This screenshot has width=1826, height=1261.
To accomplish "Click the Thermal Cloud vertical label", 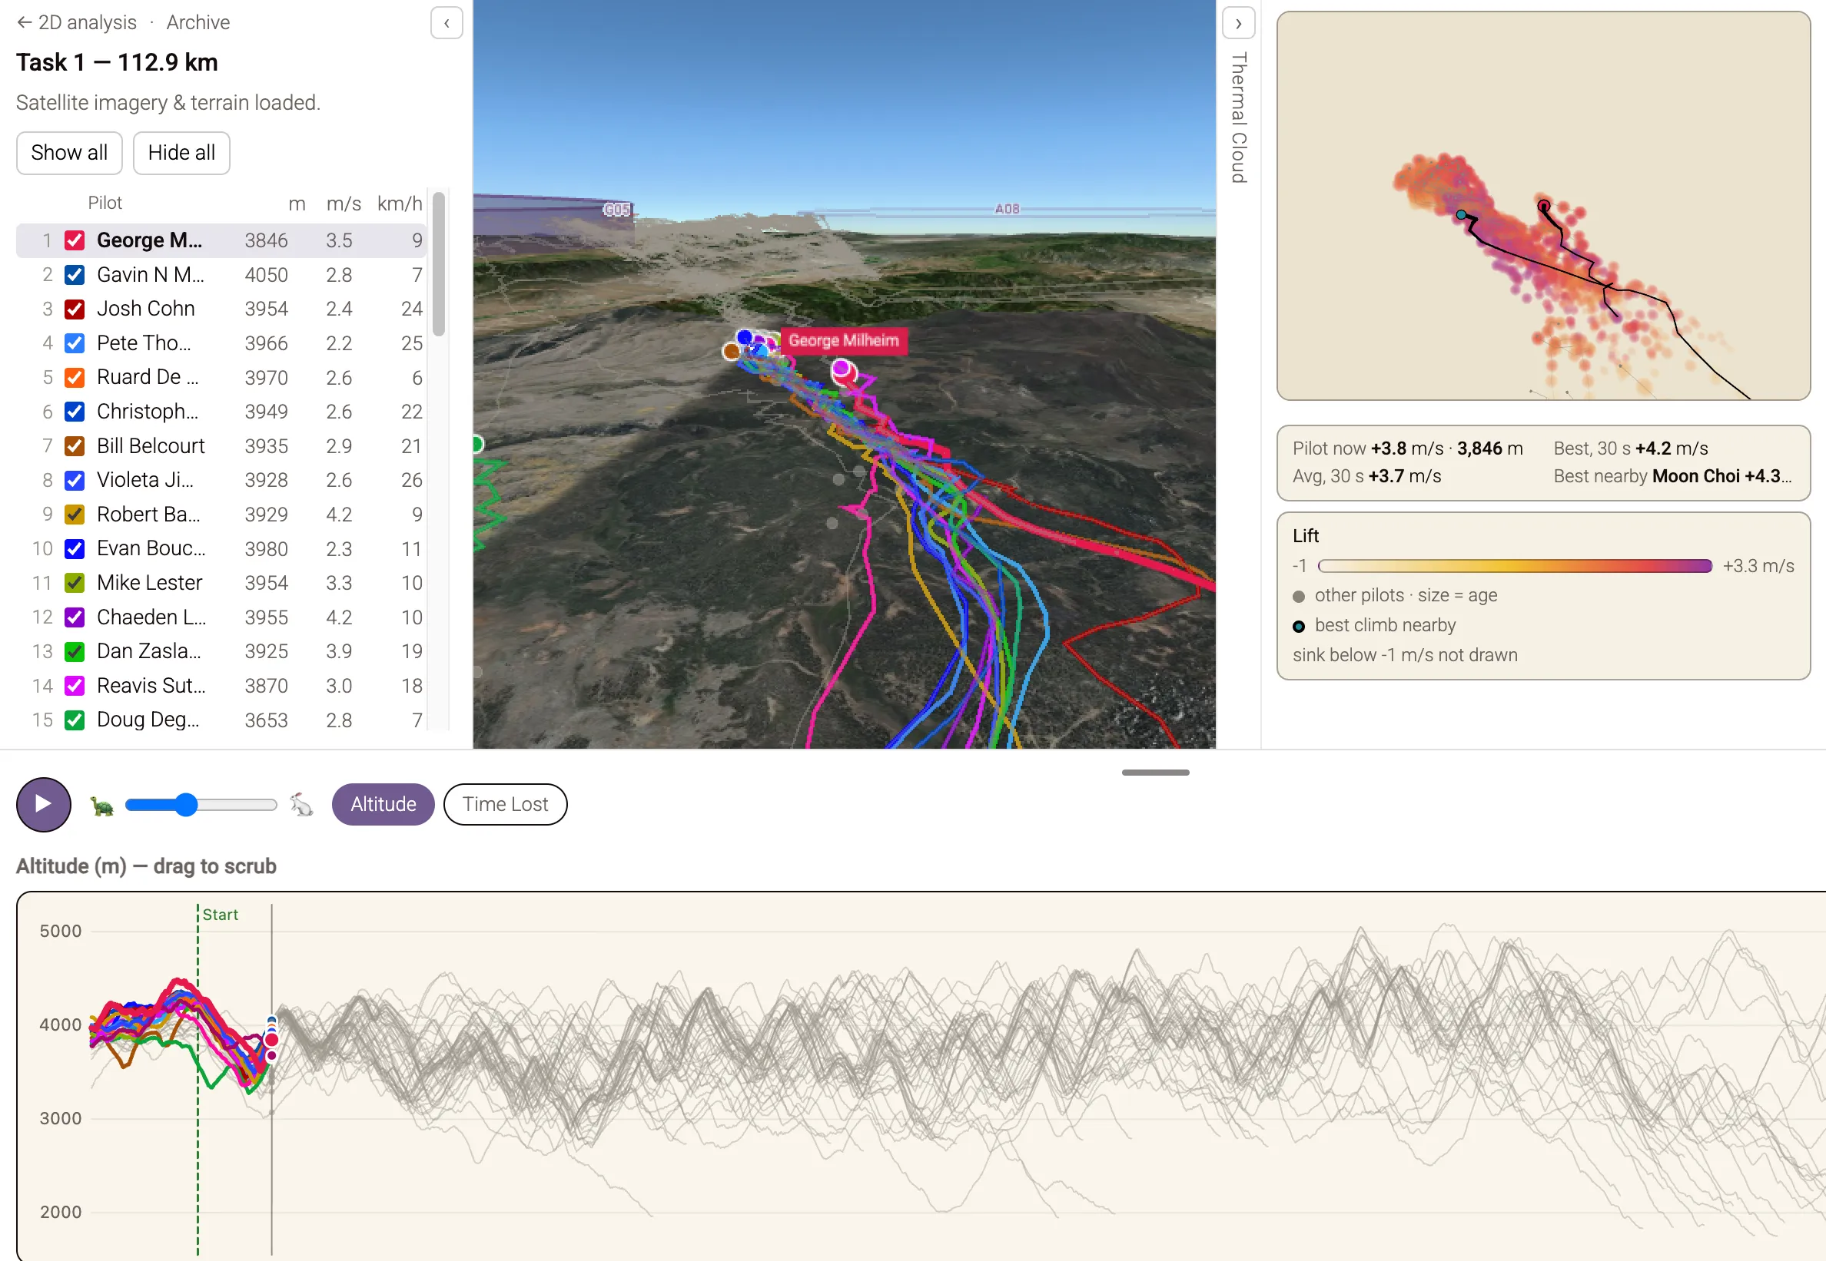I will pos(1239,117).
